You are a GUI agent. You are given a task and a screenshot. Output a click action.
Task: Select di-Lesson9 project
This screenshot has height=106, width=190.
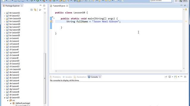[x=14, y=95]
